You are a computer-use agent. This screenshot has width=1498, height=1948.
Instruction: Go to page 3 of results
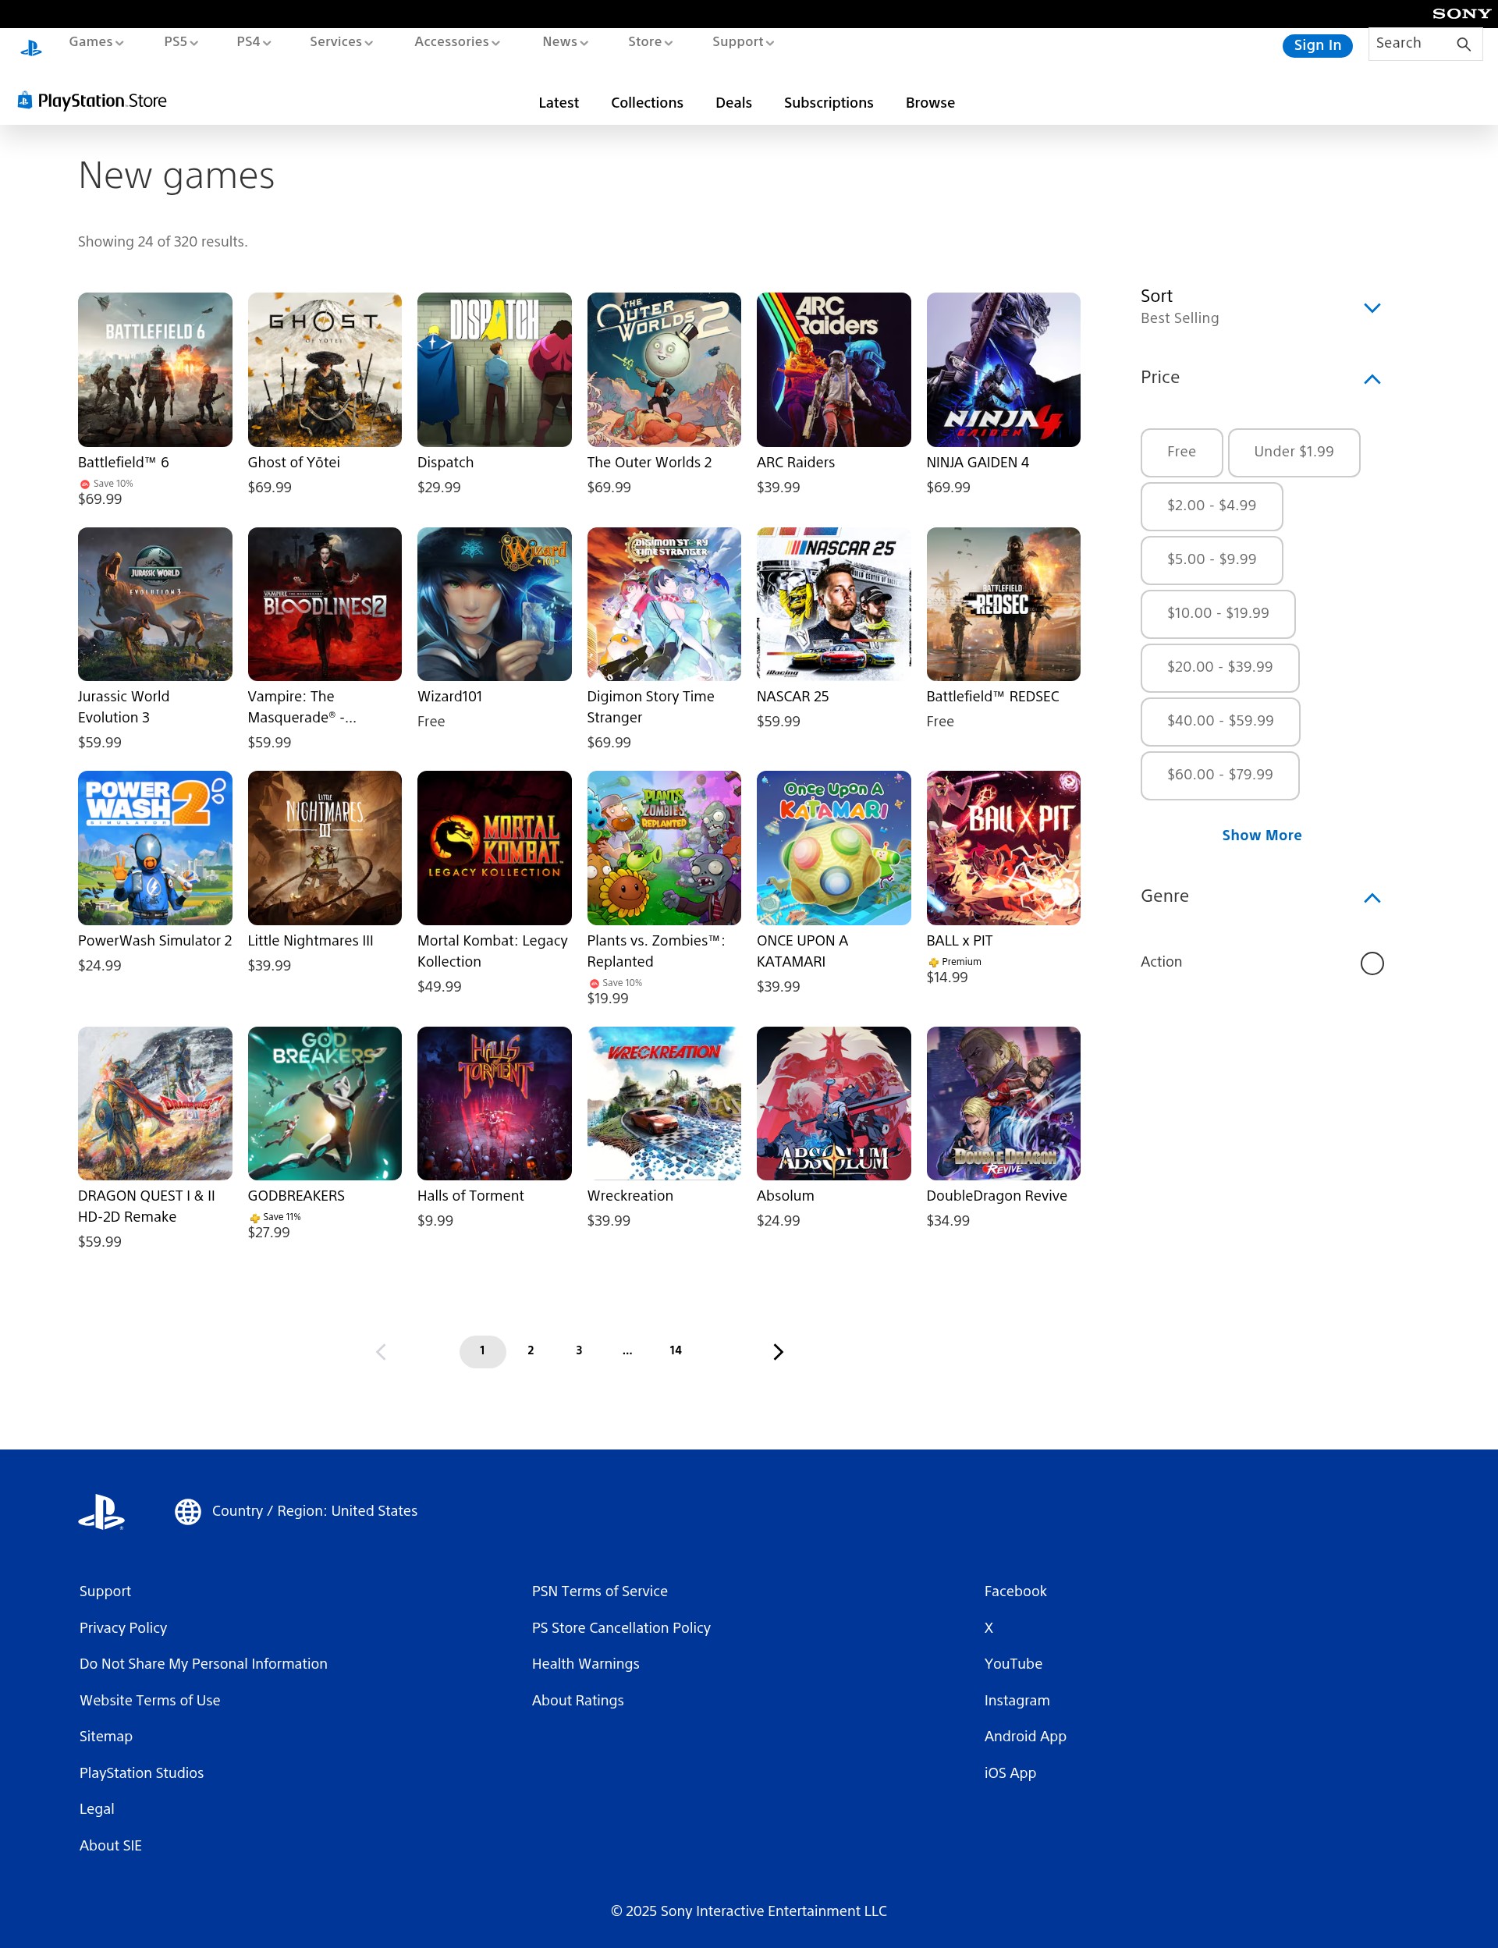[579, 1350]
